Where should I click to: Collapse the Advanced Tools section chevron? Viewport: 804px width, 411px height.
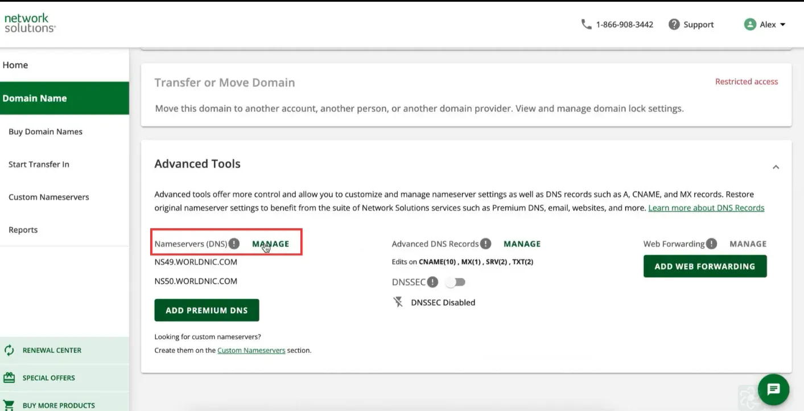776,167
